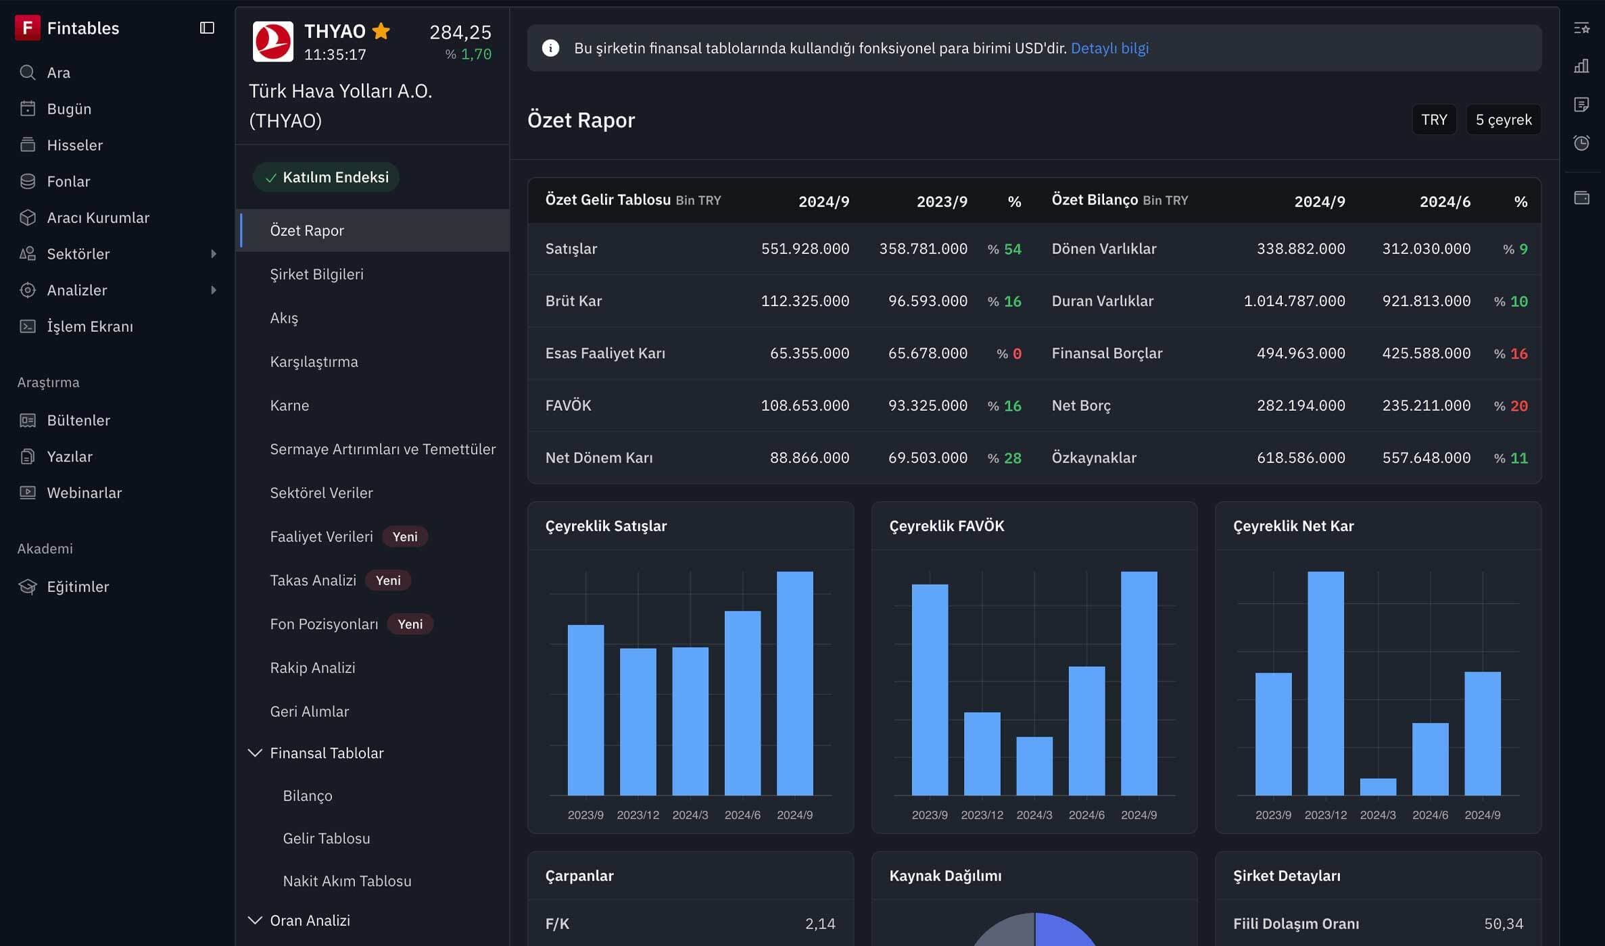Click the bar chart icon in right rail
This screenshot has height=946, width=1605.
[1581, 66]
